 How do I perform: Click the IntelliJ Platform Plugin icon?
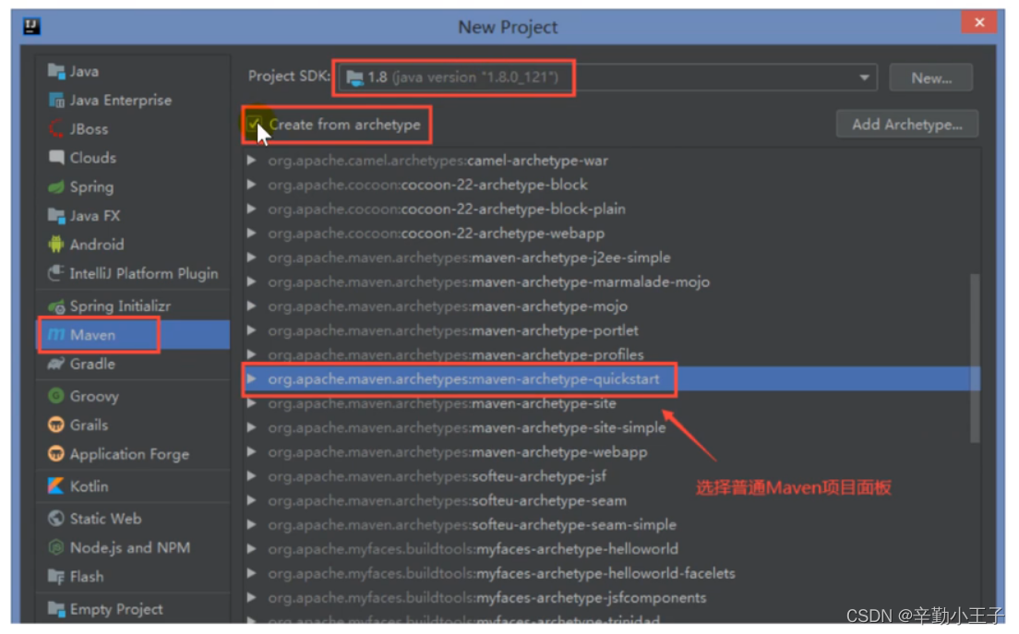point(56,273)
